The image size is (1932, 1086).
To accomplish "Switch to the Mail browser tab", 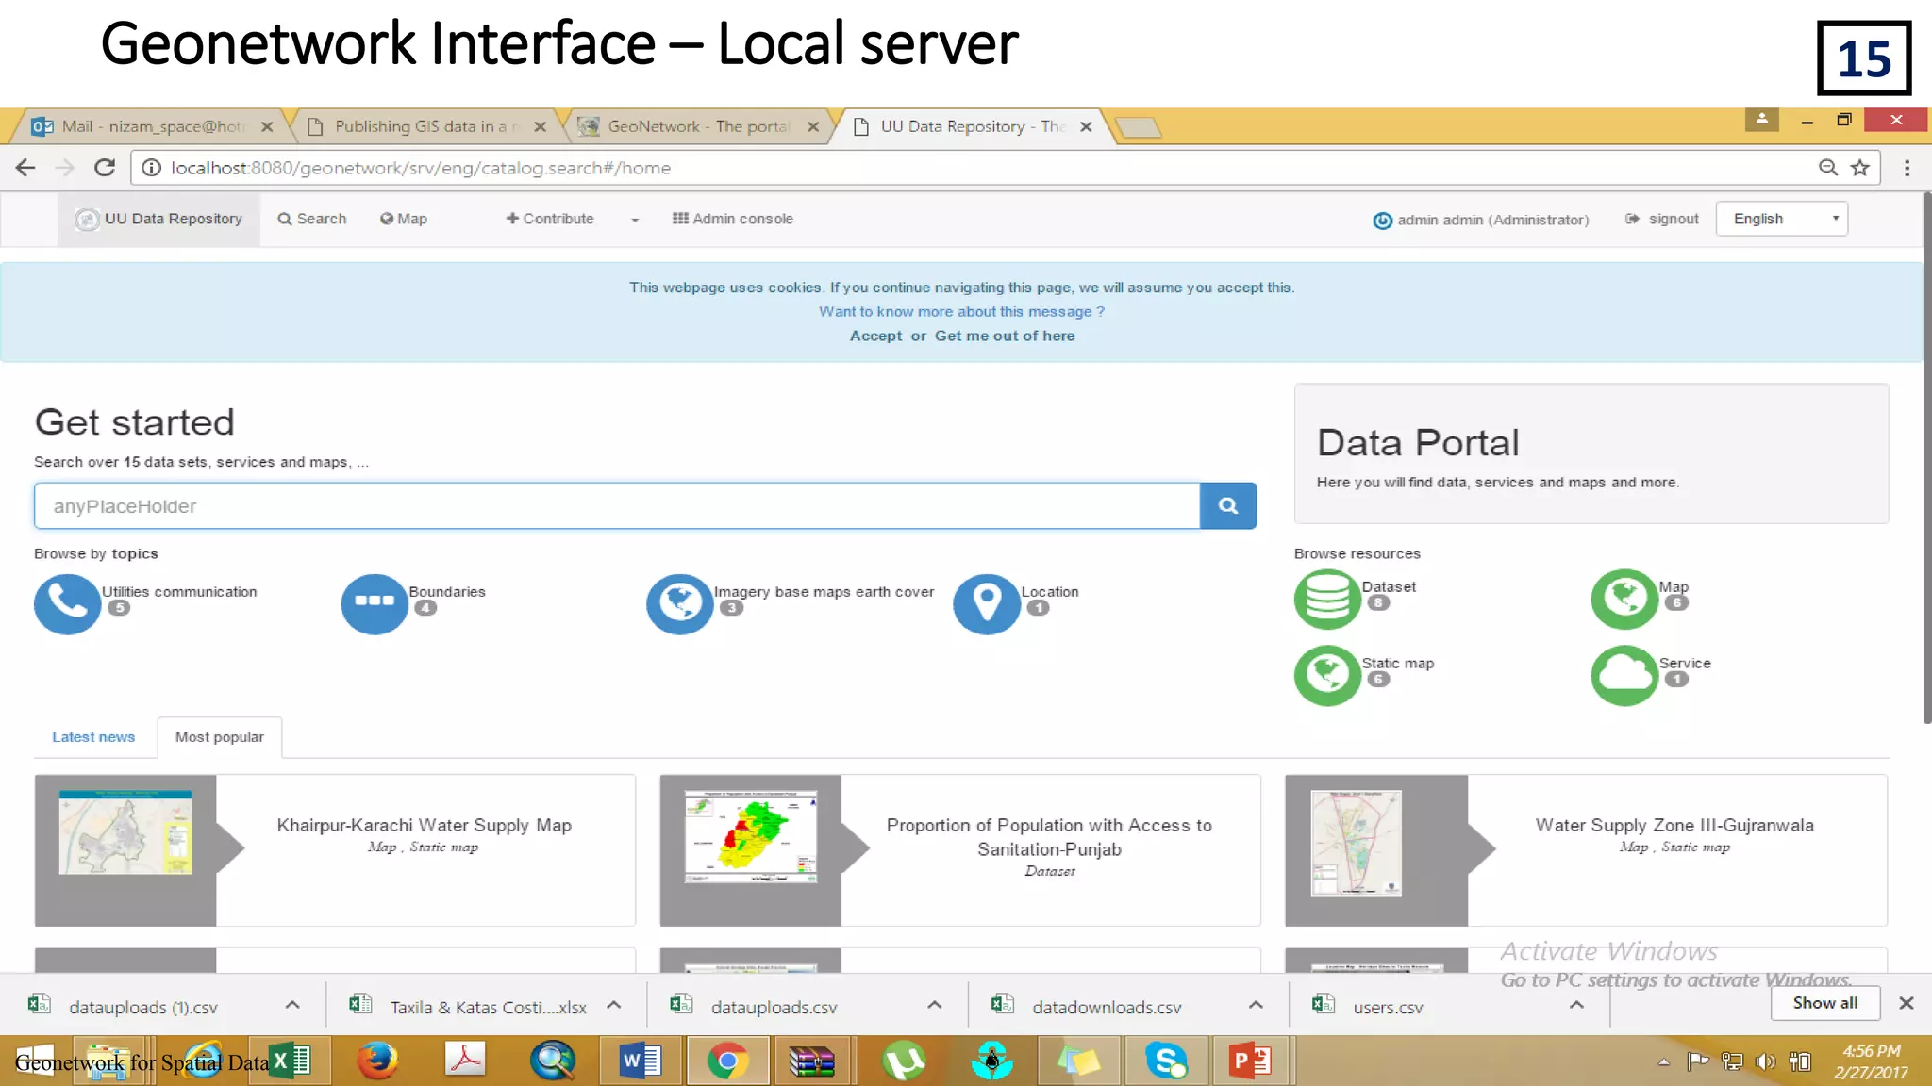I will pos(151,126).
